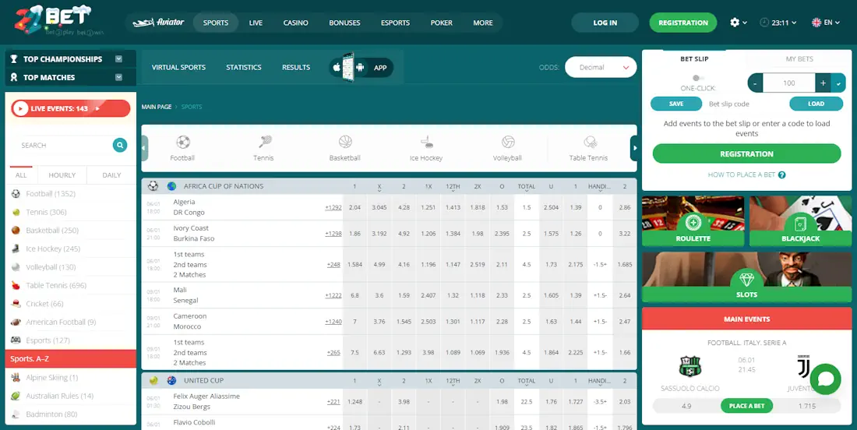Click the Save bet slip button
The image size is (857, 430).
point(676,104)
